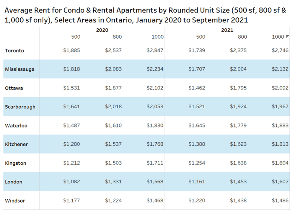The image size is (293, 213).
Task: Click the 2021 year column header
Action: [227, 30]
